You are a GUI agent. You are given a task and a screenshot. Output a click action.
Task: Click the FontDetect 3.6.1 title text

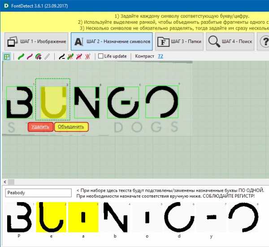[x=39, y=6]
